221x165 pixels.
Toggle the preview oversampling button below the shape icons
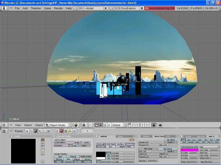pyautogui.click(x=43, y=161)
